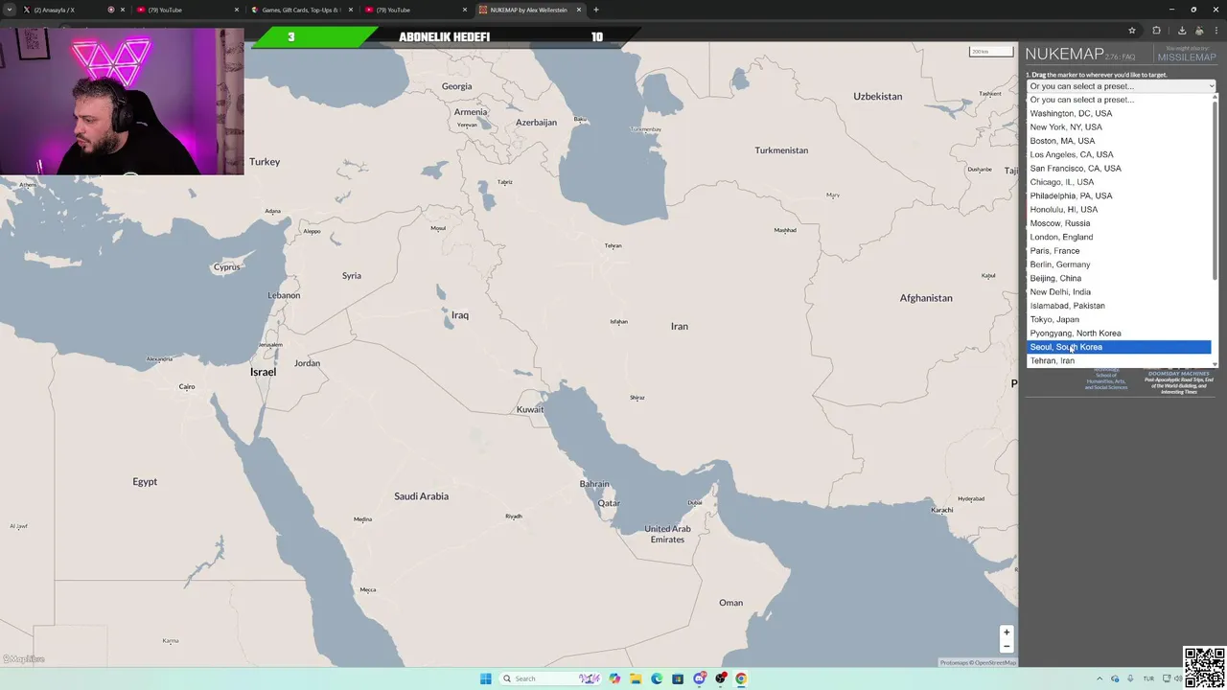Screen dimensions: 1227x690
Task: Pick Tehran, Iran preset
Action: 1119,360
